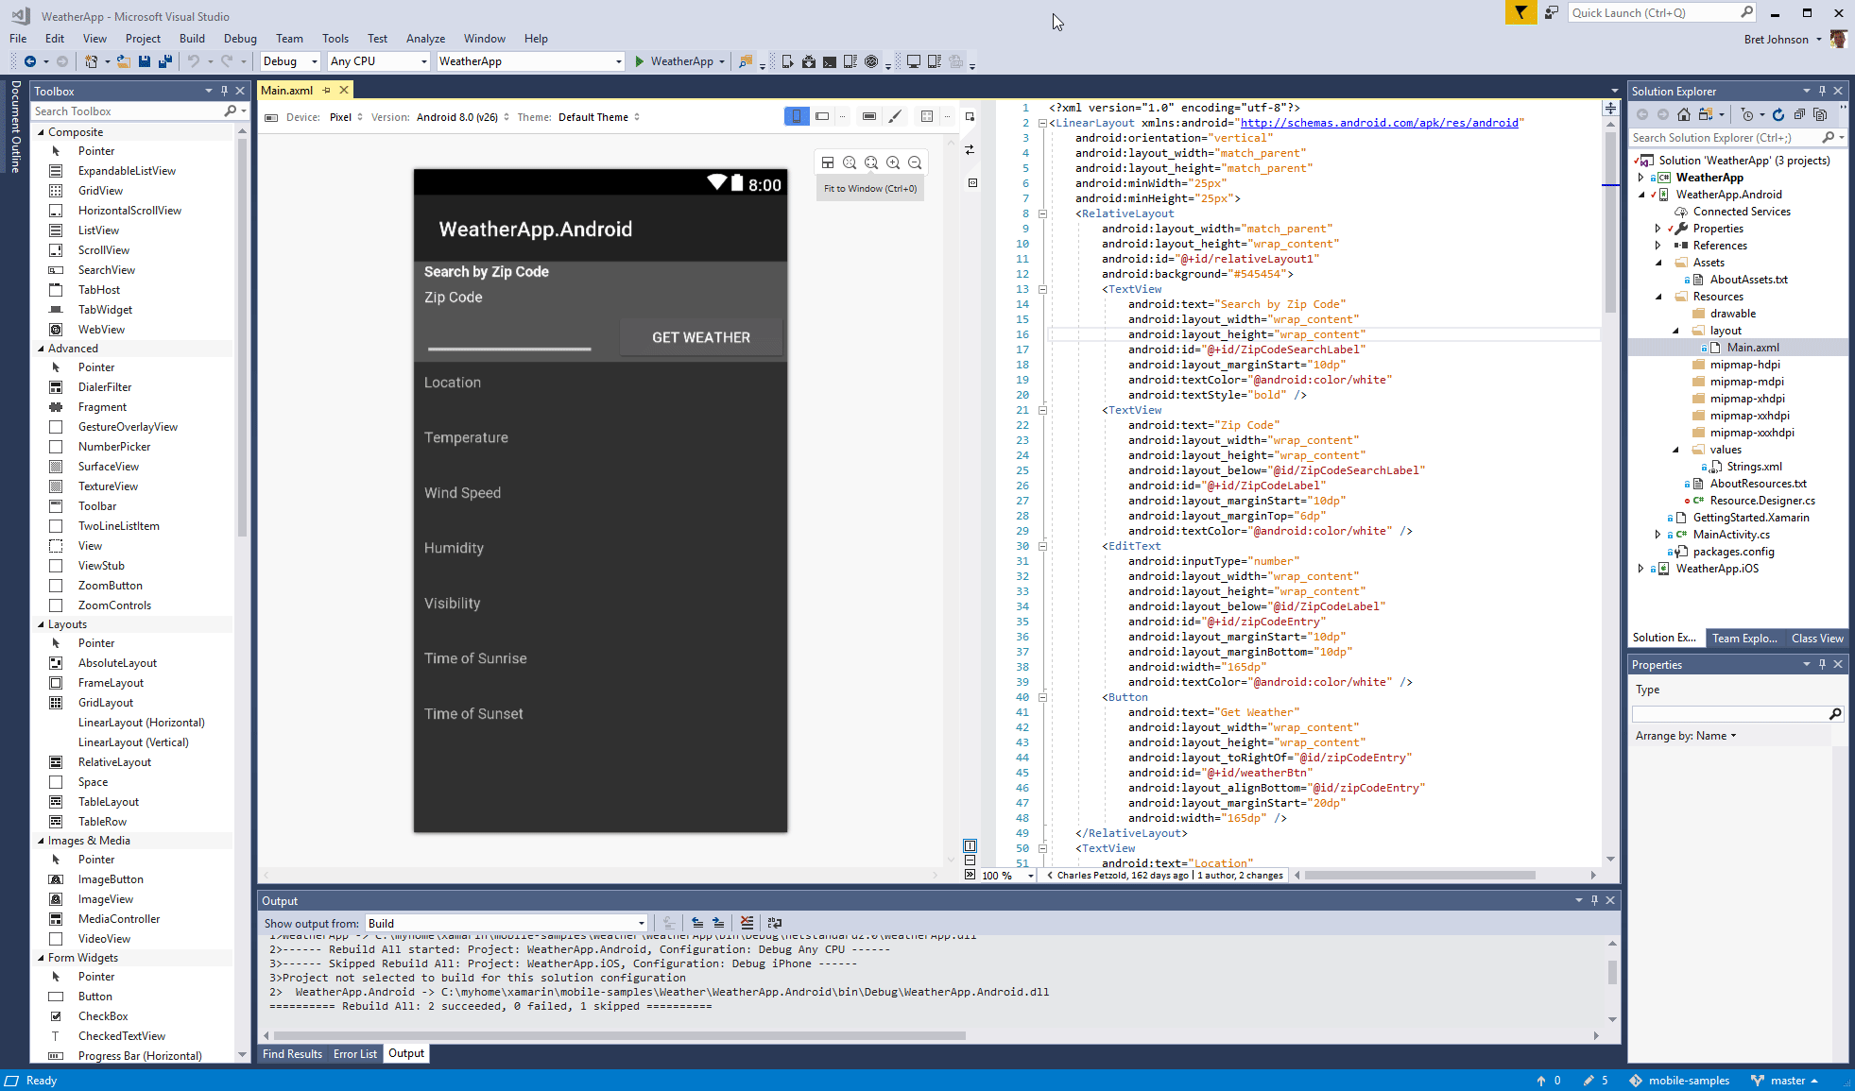1855x1091 pixels.
Task: Toggle the action bar display icon in designer
Action: pos(869,116)
